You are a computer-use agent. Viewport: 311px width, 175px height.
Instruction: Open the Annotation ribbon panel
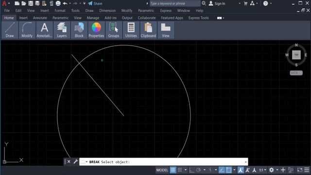click(44, 30)
